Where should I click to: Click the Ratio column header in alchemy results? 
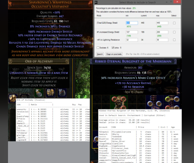[34, 104]
